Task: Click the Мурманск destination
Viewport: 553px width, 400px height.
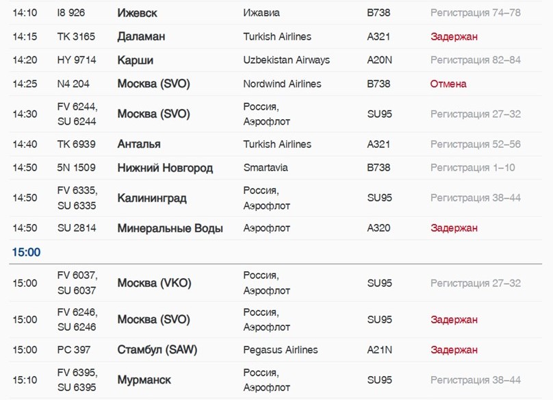Action: (144, 380)
